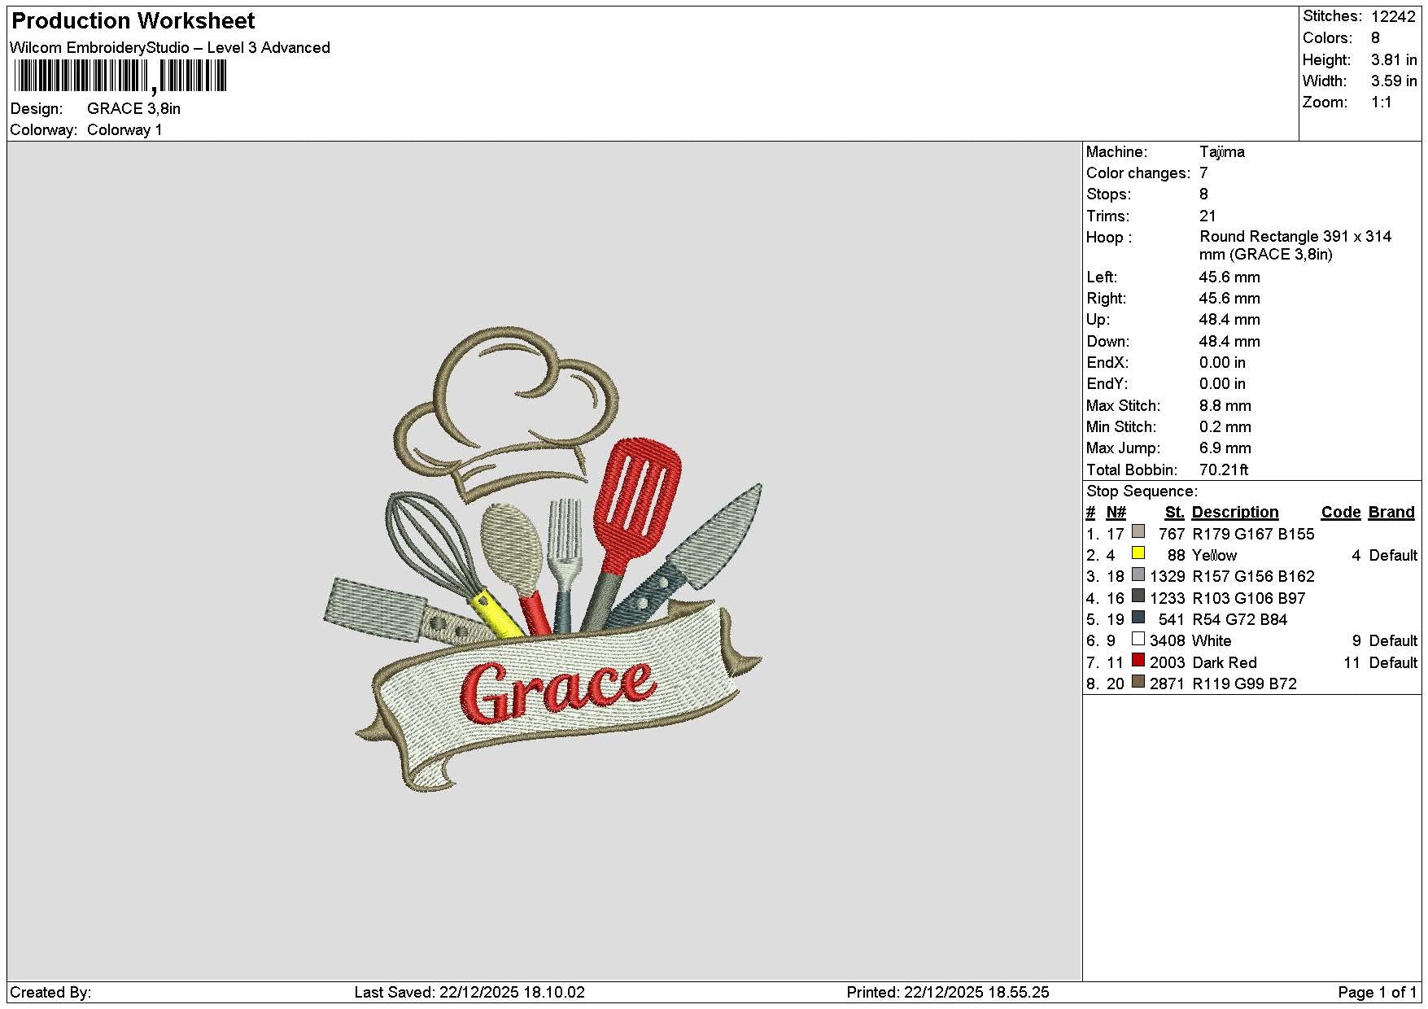Click the R103 G106 B97 color swatch

(x=1138, y=596)
